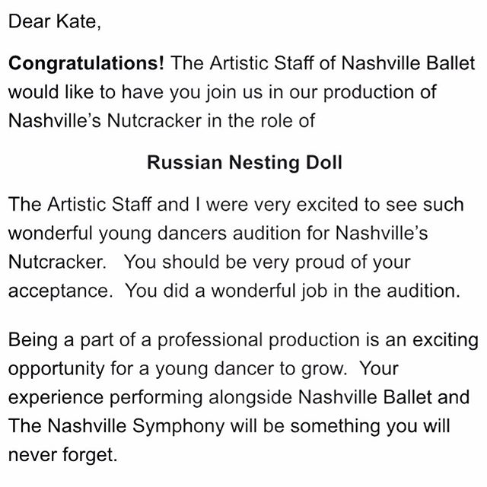Click the Dear Kate greeting
Screen dimensions: 487x487
(54, 22)
